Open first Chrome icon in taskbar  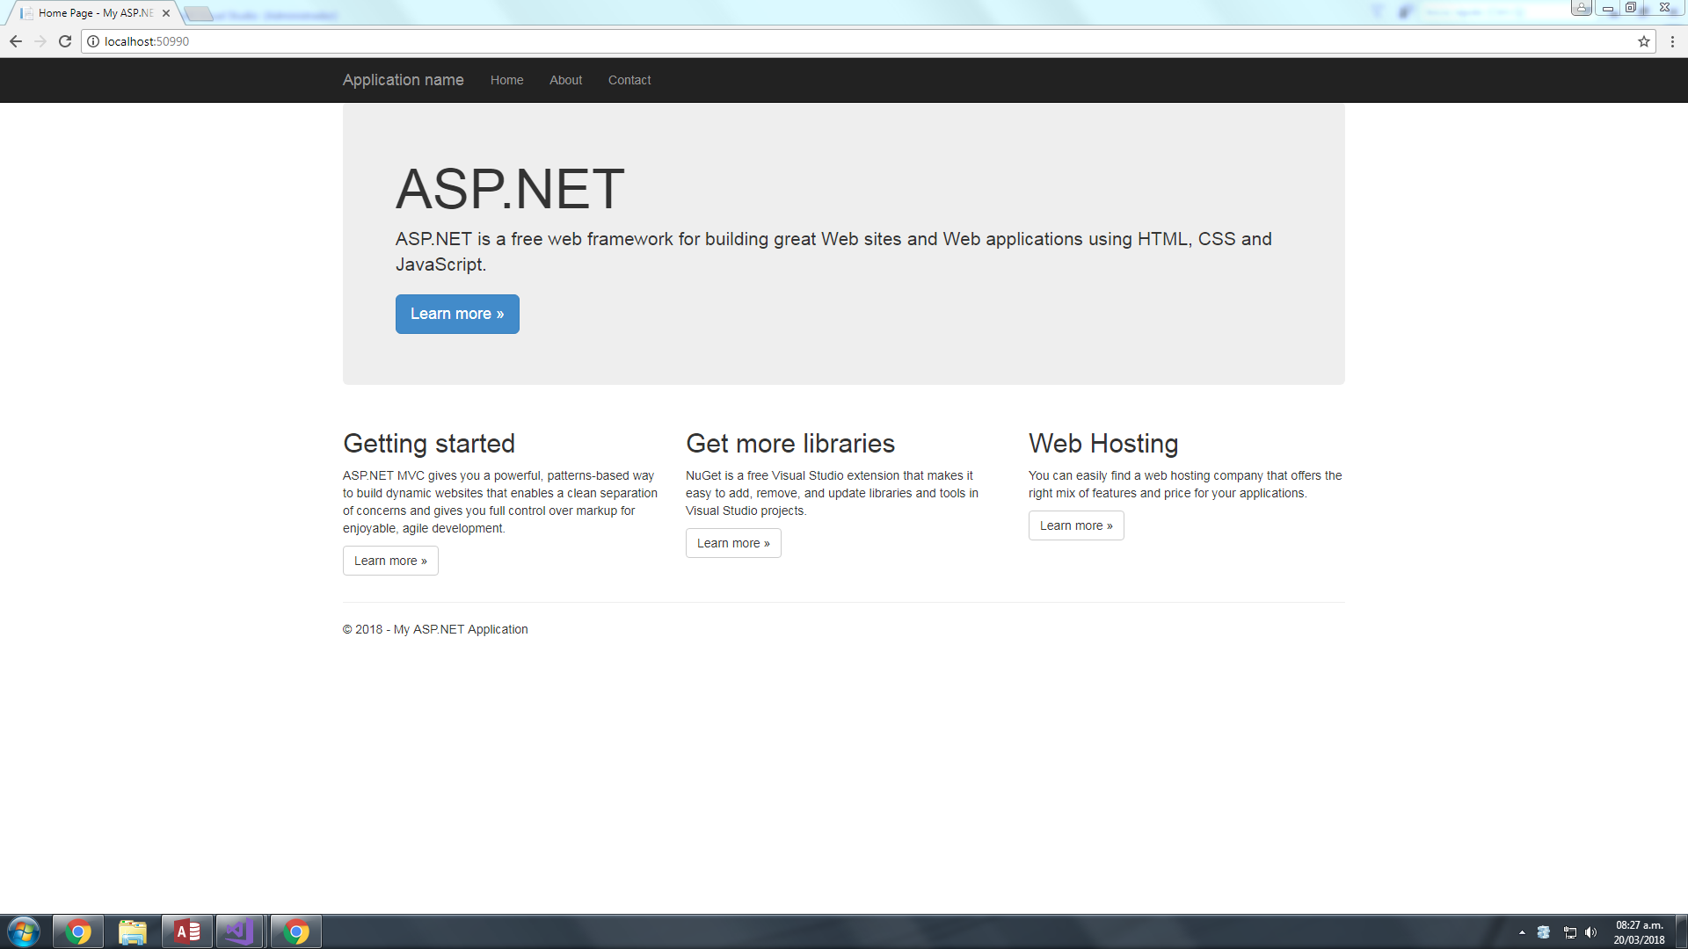(78, 931)
